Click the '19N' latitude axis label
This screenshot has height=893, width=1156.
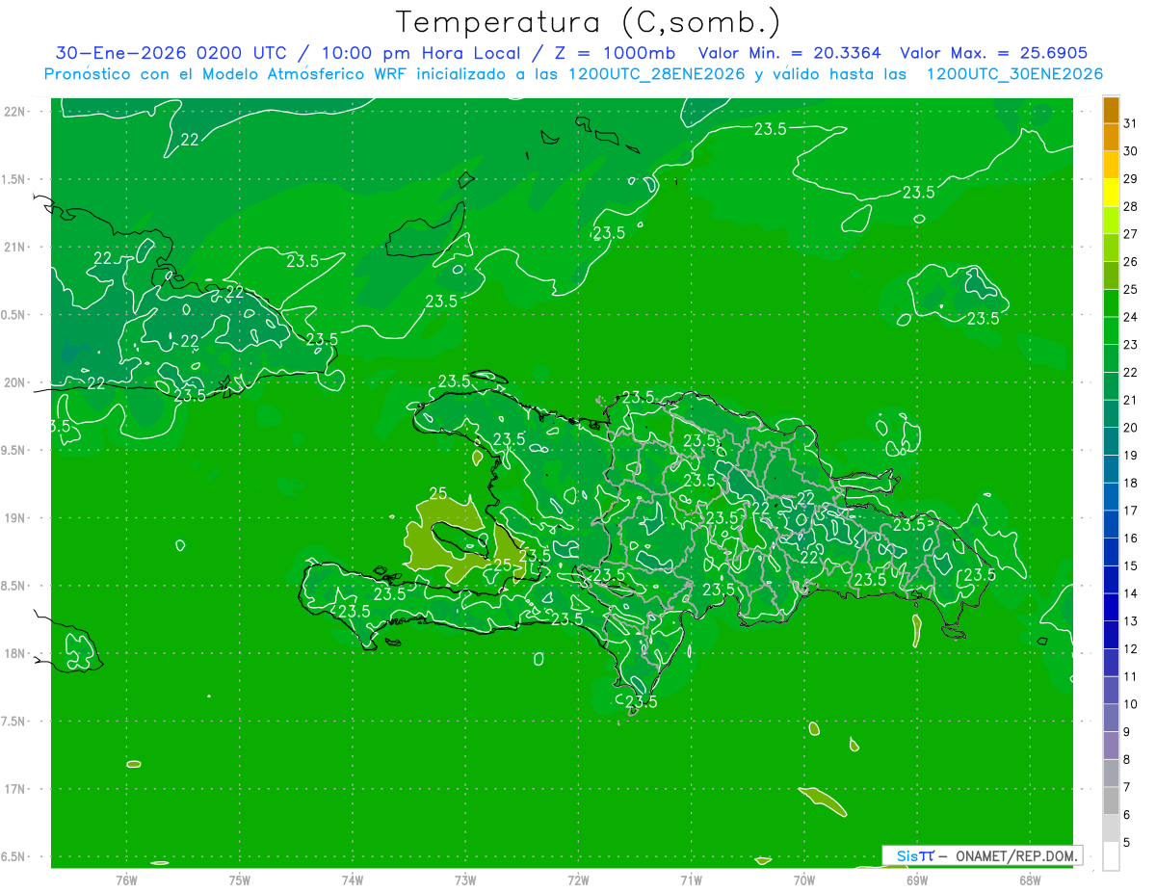[16, 517]
